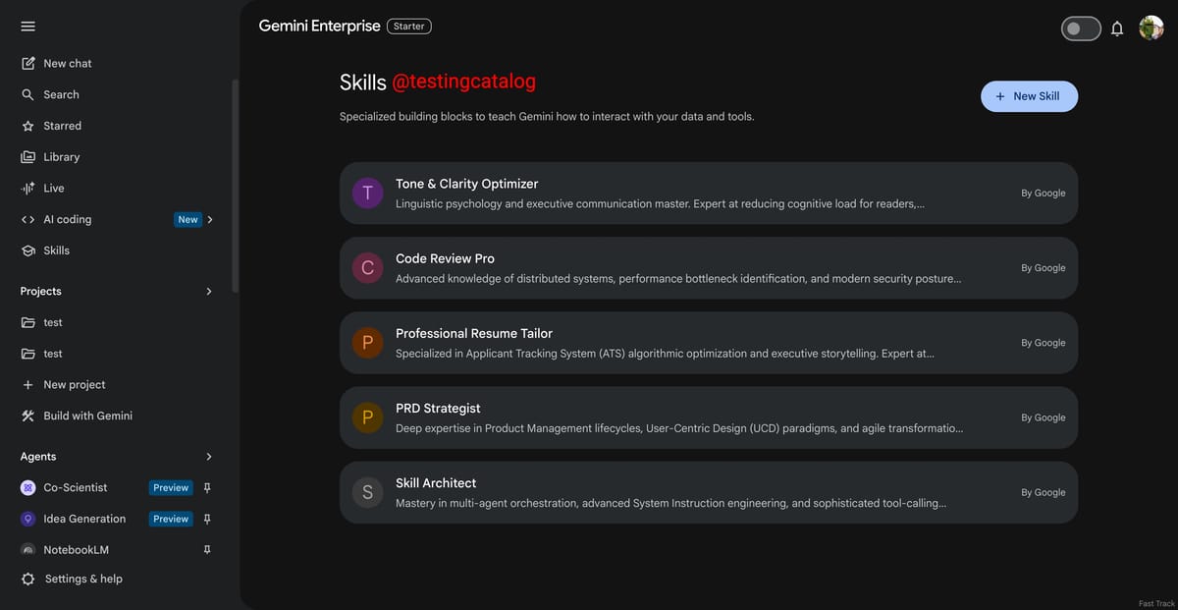Launch Gemini Live from the sidebar
1178x610 pixels.
pos(27,188)
